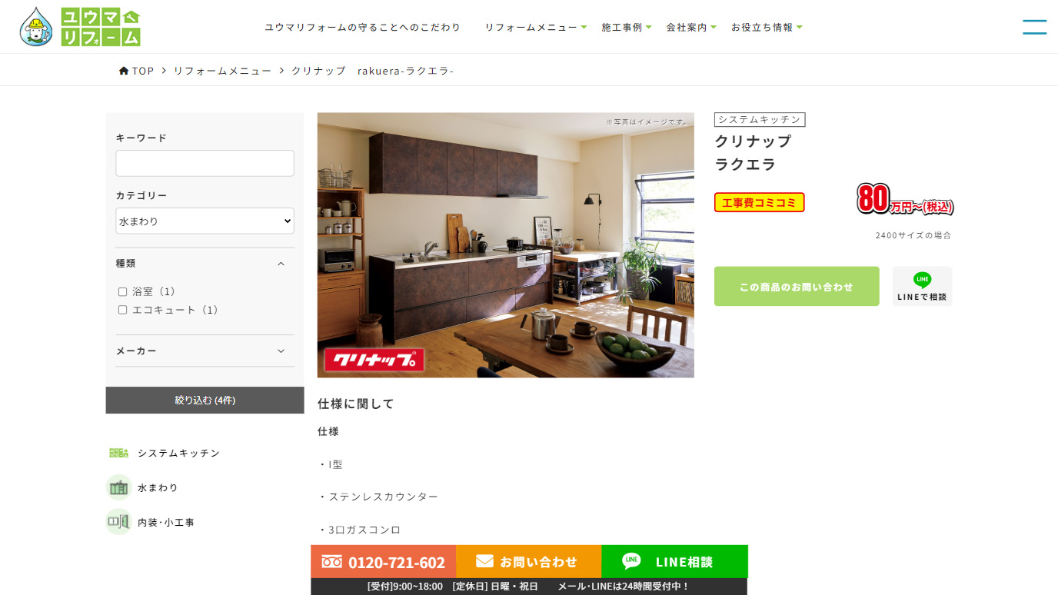Click the orange お問い合わせ button
Viewport: 1058px width, 595px height.
click(528, 561)
